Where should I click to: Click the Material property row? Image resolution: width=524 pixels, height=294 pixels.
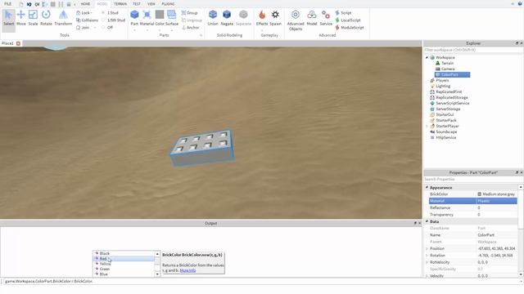(473, 201)
